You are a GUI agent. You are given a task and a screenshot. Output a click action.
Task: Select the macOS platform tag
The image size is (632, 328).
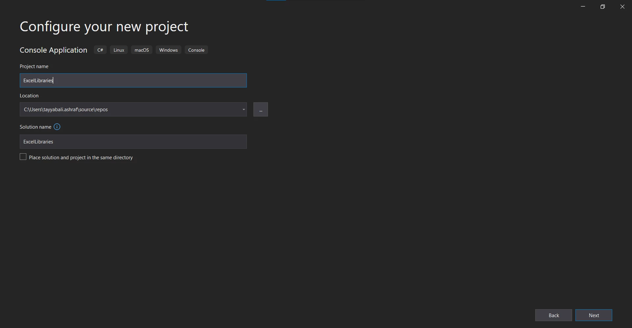tap(142, 50)
